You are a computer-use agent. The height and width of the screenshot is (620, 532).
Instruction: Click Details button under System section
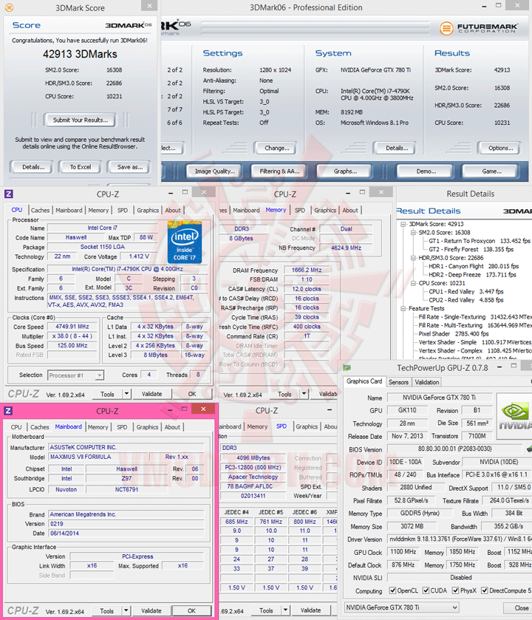coord(397,148)
